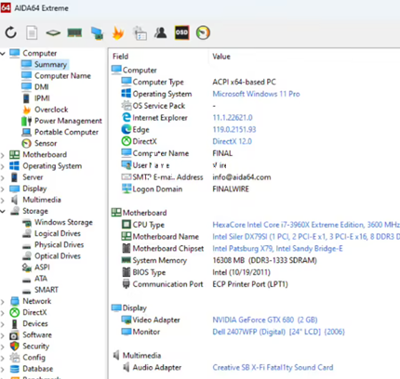Open Computer Name tree item

(56, 75)
